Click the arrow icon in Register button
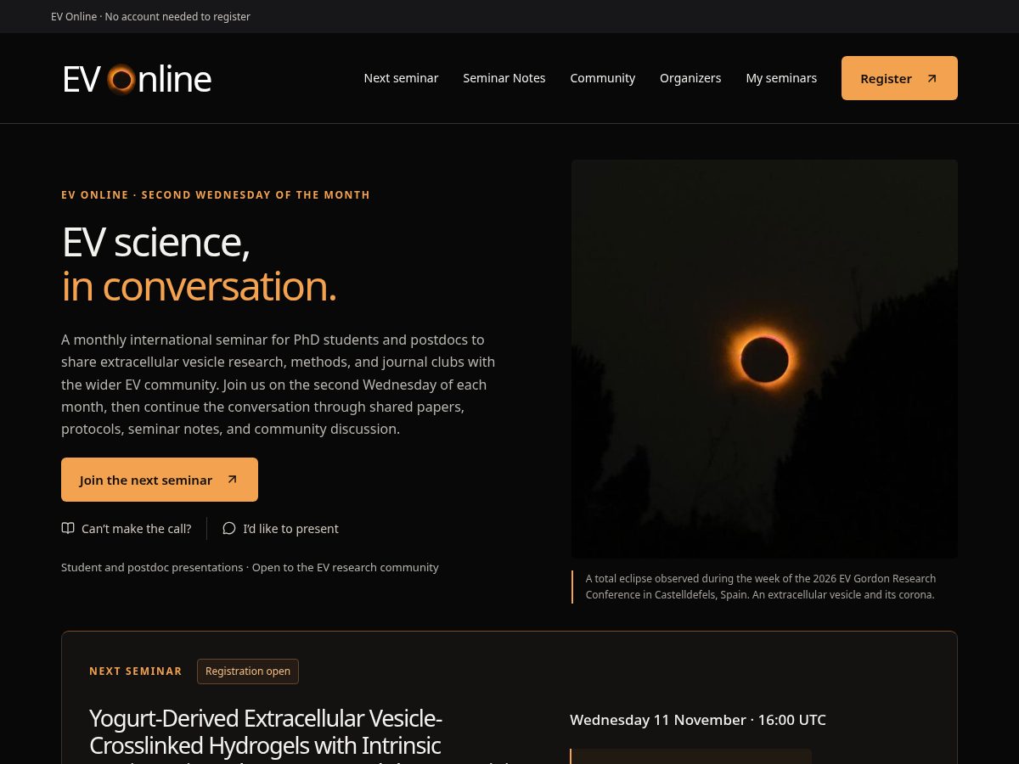The width and height of the screenshot is (1019, 764). point(932,78)
